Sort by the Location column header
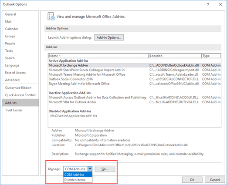Viewport: 227px width, 185px height. coord(175,56)
